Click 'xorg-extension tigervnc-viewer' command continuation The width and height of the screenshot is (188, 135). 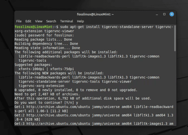coord(44,31)
